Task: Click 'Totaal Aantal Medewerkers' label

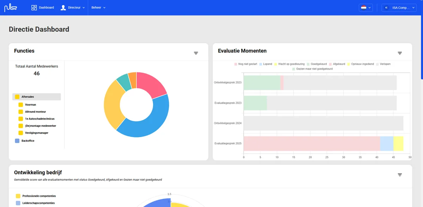Action: pos(37,66)
